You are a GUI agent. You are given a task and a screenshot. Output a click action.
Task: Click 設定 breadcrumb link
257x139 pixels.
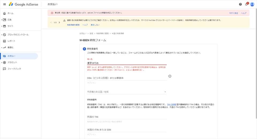click(x=91, y=33)
